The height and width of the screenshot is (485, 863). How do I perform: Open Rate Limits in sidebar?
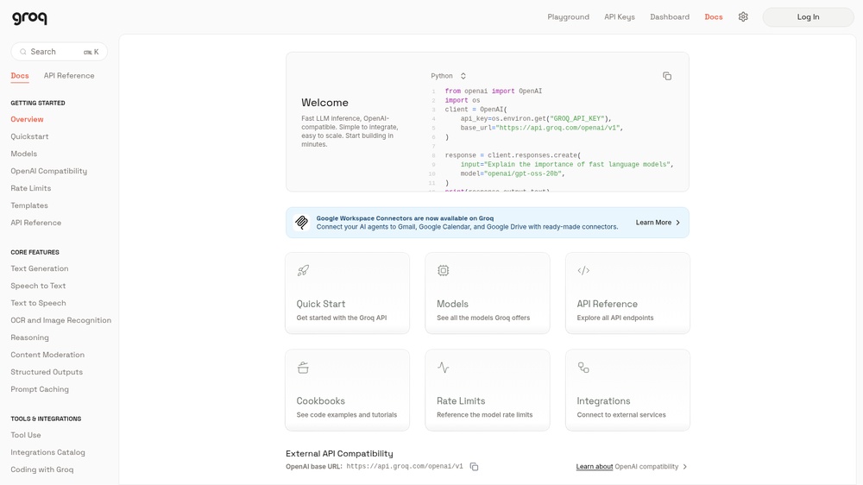tap(31, 188)
